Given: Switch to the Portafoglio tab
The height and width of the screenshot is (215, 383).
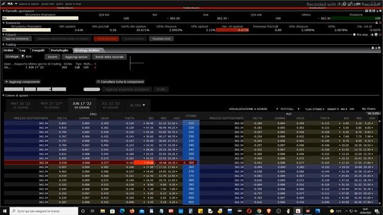Looking at the screenshot, I should (x=60, y=50).
